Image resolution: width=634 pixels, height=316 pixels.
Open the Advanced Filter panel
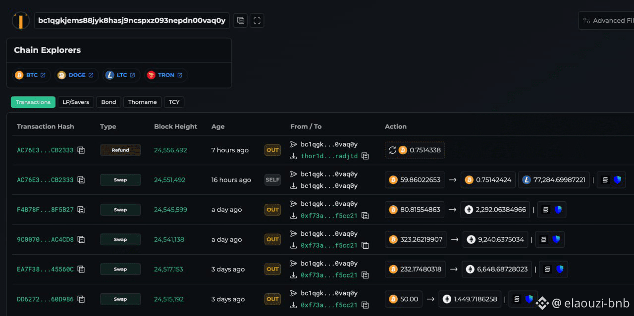click(609, 20)
